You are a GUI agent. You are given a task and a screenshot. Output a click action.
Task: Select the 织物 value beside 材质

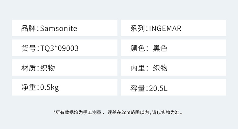point(48,68)
